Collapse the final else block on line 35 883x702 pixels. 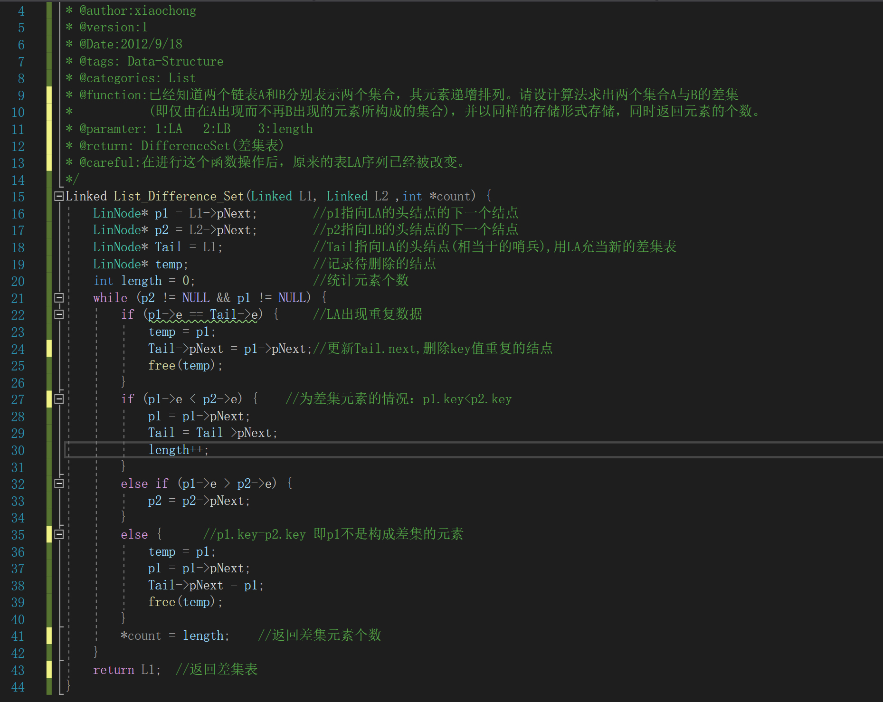pyautogui.click(x=59, y=534)
